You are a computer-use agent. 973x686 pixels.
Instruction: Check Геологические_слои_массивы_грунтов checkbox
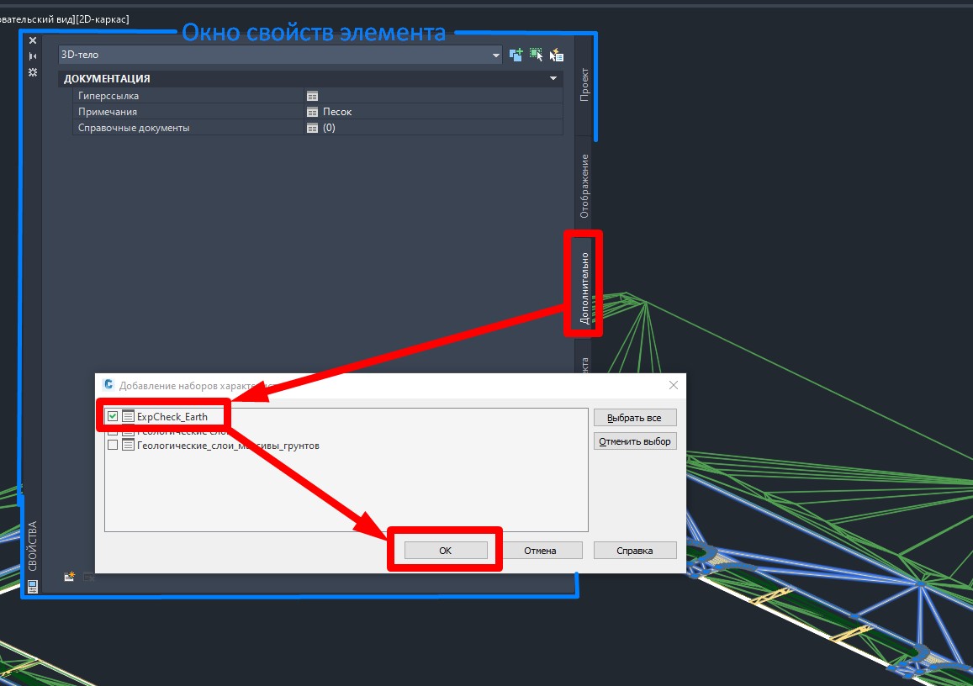[x=113, y=446]
